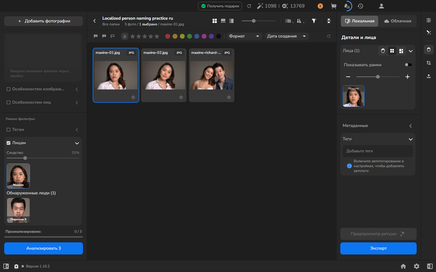The width and height of the screenshot is (436, 272).
Task: Click the Все папки breadcrumb link
Action: coord(111,24)
